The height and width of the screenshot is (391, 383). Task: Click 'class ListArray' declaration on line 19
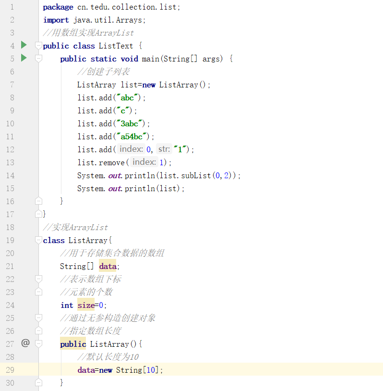click(x=75, y=240)
